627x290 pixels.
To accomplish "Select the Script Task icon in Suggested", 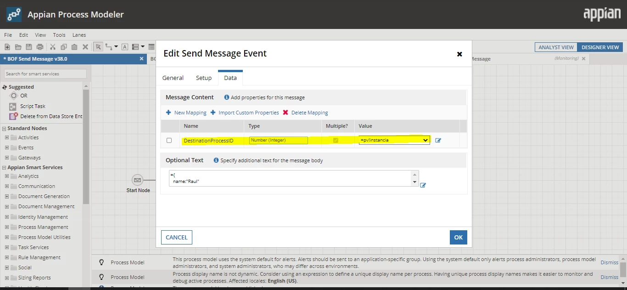I will pyautogui.click(x=13, y=106).
